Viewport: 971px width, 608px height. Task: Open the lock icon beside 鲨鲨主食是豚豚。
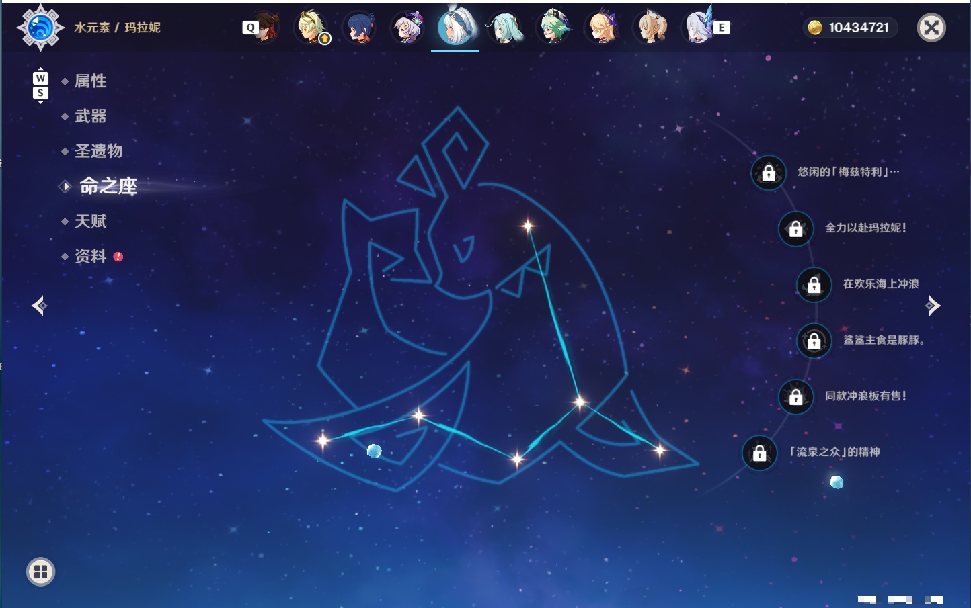pyautogui.click(x=814, y=341)
